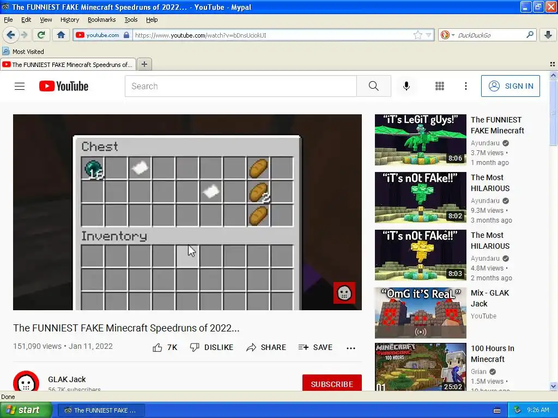
Task: Open the Help menu
Action: tap(151, 20)
